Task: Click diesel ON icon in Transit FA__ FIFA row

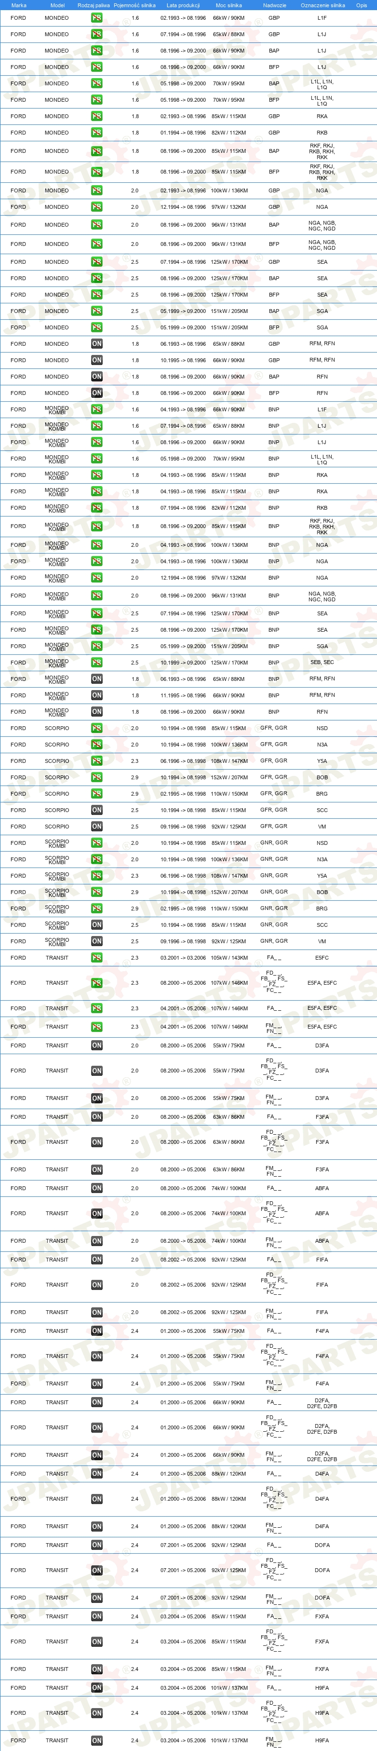Action: (96, 1260)
